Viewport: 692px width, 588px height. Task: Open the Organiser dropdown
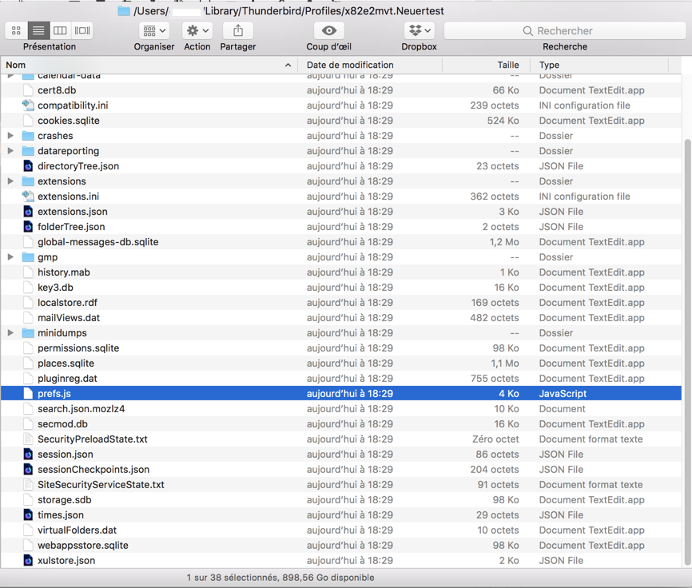(x=154, y=30)
